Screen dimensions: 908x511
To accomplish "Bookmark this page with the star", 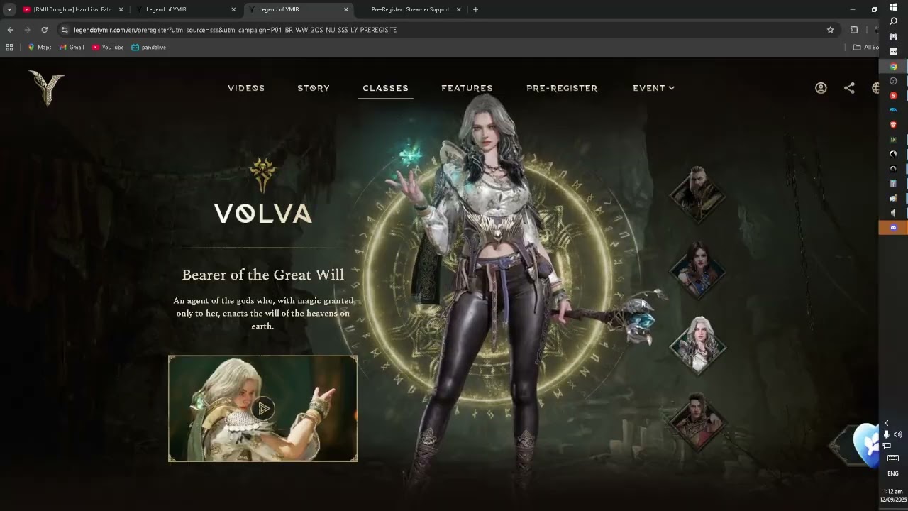I will coord(830,30).
